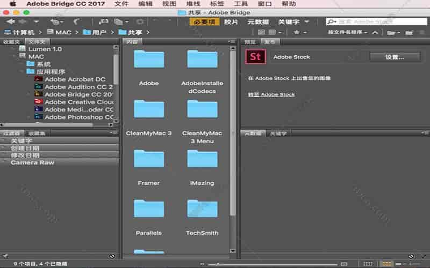The image size is (430, 268).
Task: Click the Go Back arrow in toolbar
Action: [x=9, y=22]
